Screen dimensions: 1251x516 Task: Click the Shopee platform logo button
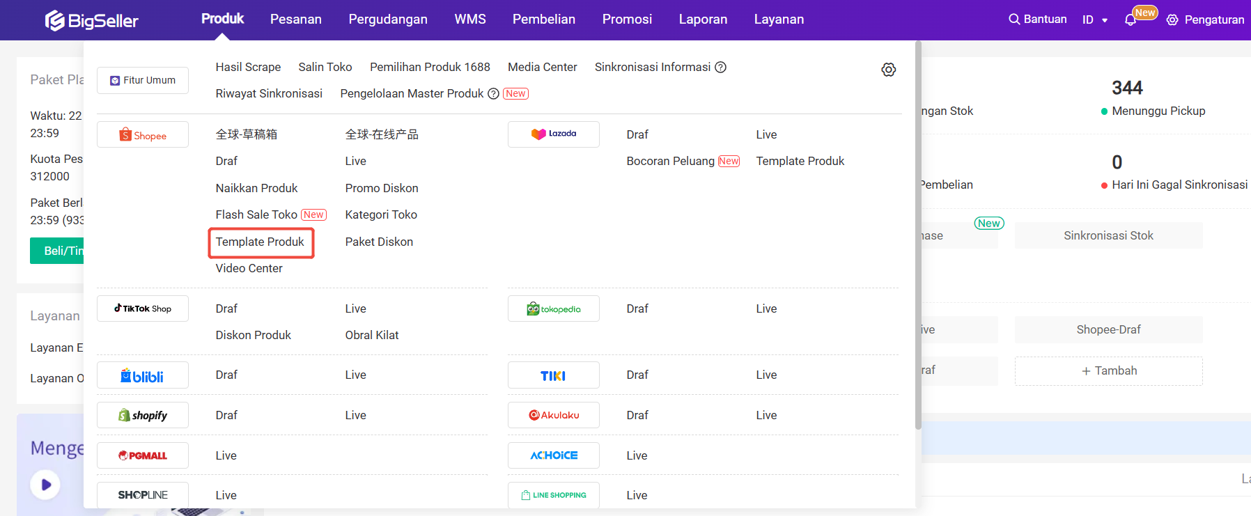143,135
